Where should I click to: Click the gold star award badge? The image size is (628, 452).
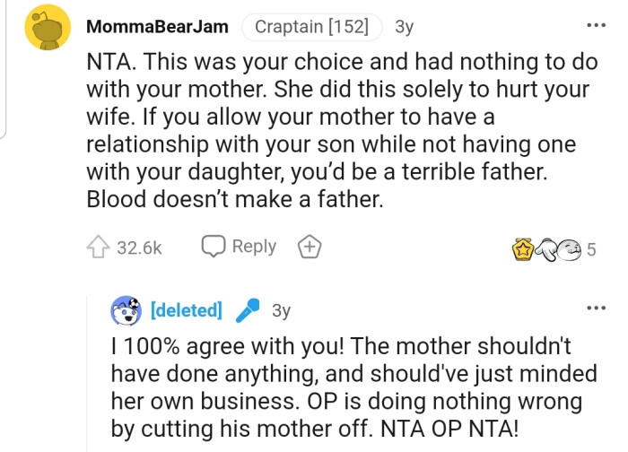(x=522, y=249)
